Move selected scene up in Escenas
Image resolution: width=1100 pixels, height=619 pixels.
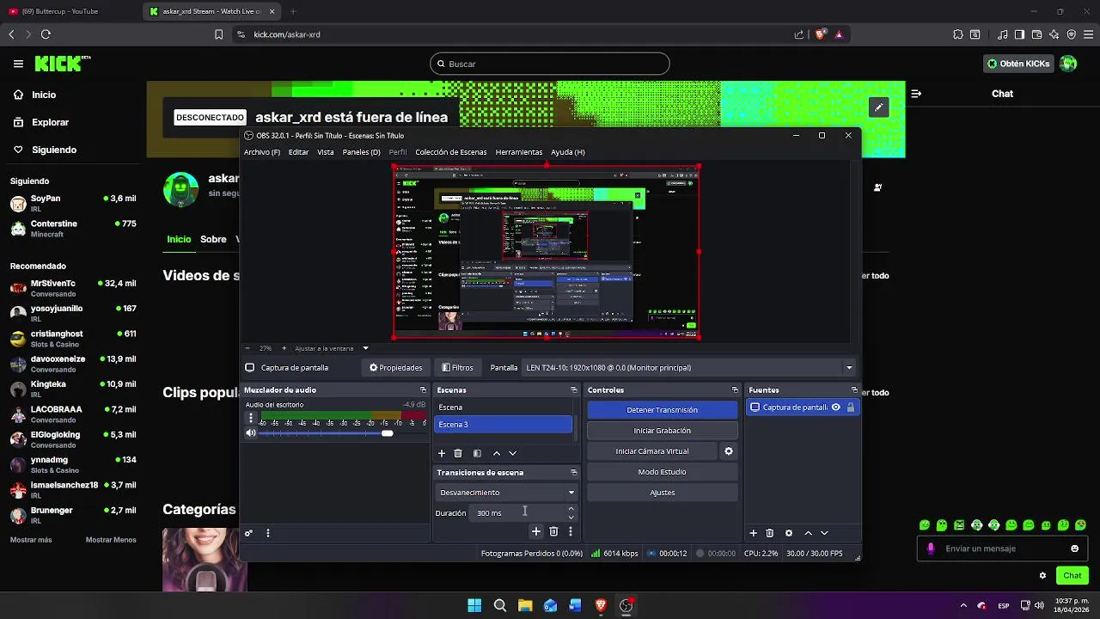pos(496,453)
